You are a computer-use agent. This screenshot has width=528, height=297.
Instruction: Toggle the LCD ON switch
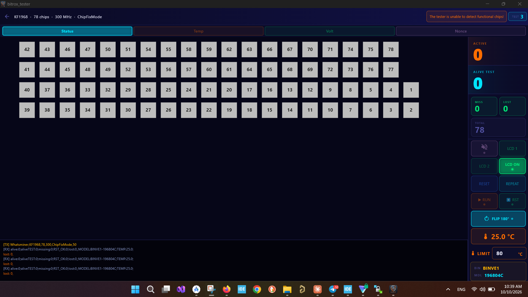512,166
